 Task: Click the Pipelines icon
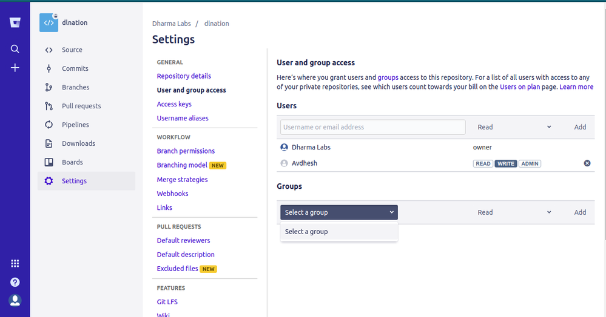coord(49,125)
